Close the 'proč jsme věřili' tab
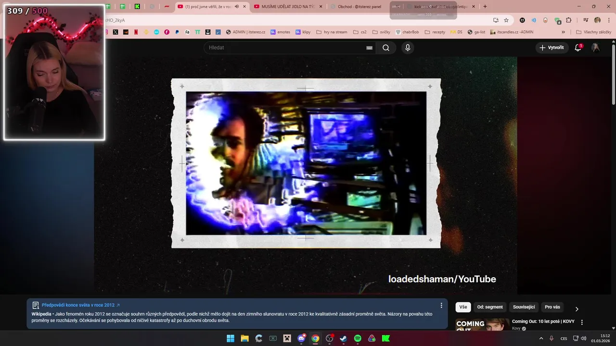 point(244,6)
